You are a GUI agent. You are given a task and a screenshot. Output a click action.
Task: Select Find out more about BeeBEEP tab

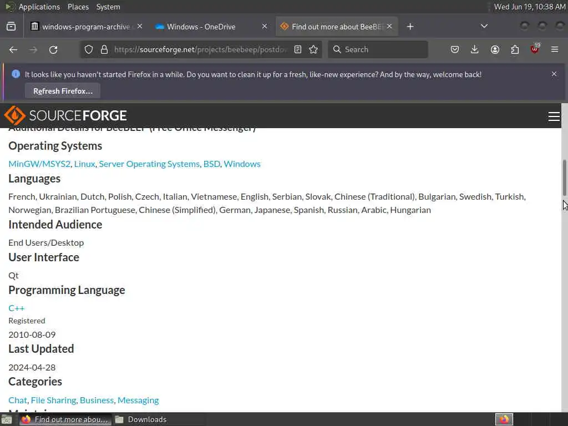(x=337, y=27)
